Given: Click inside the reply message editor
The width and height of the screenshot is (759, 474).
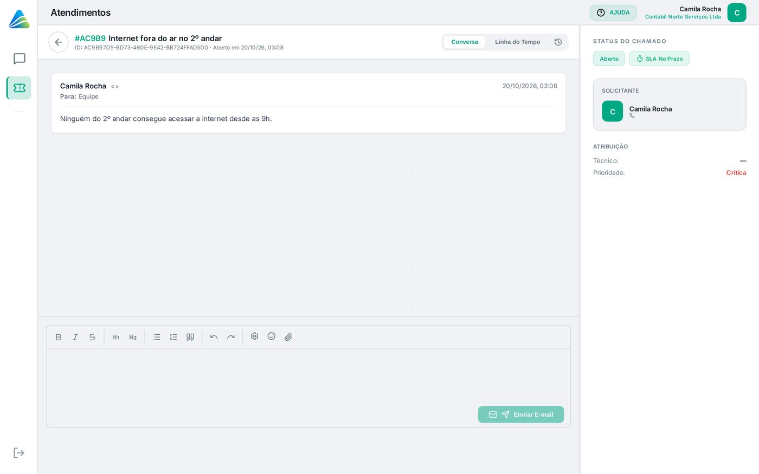Looking at the screenshot, I should tap(308, 376).
